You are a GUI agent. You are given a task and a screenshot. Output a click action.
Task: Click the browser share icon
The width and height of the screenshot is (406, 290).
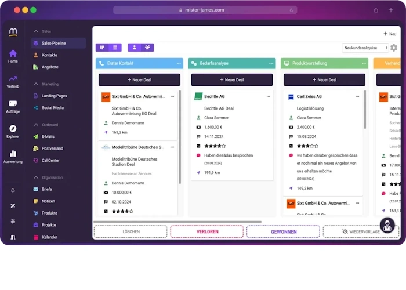click(x=376, y=10)
